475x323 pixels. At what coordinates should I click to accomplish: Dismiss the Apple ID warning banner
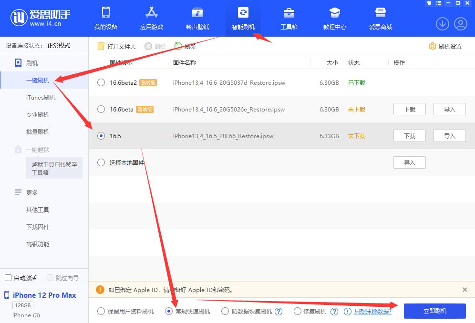tap(465, 290)
